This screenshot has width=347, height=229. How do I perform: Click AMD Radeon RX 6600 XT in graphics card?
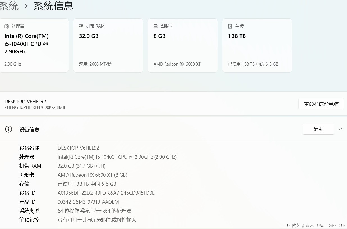(177, 64)
